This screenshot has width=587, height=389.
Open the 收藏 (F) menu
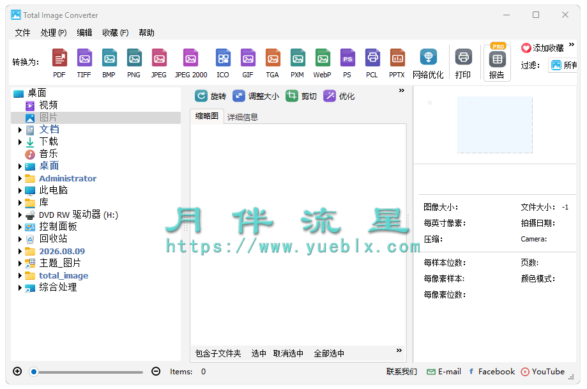[x=116, y=33]
